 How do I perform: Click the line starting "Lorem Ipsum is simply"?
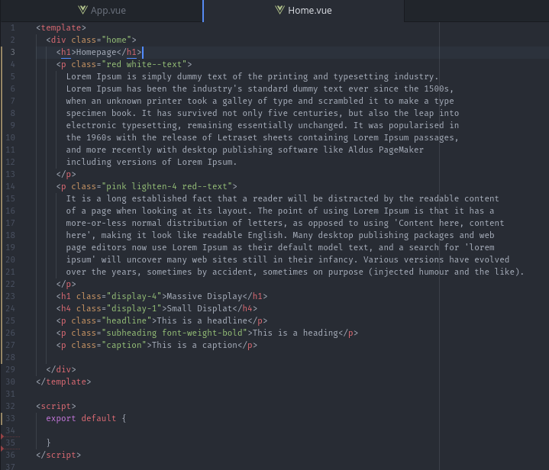click(x=252, y=76)
